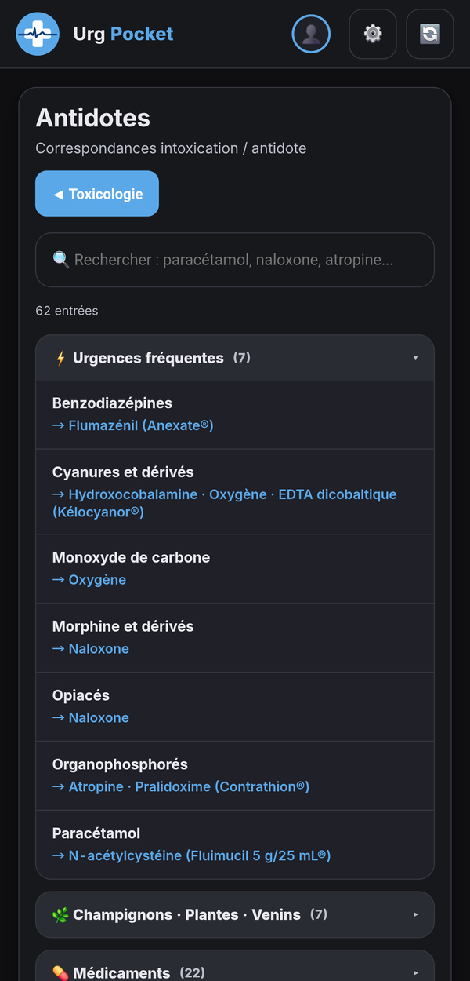Click the Urg Pocket medical cross logo
The image size is (470, 981).
[x=37, y=34]
